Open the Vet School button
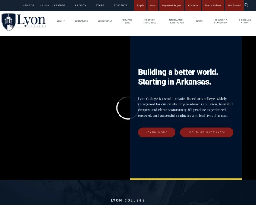This screenshot has height=205, width=256. 234,6
